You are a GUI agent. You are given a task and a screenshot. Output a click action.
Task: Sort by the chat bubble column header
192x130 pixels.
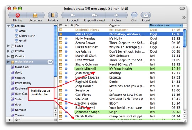(71, 25)
